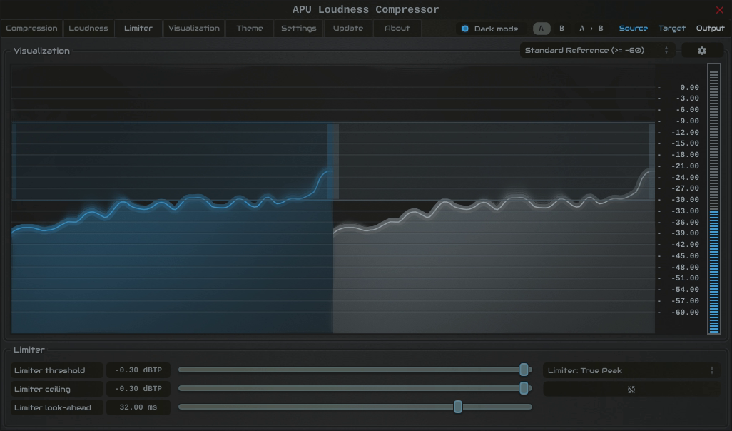732x431 pixels.
Task: Open the Standard Reference dropdown
Action: (597, 51)
